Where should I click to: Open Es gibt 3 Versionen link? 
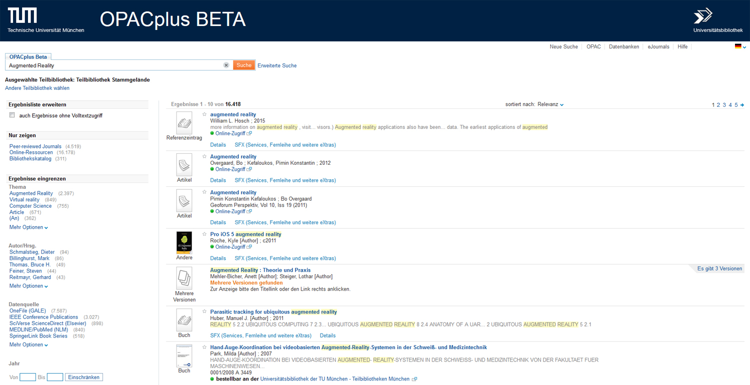[719, 269]
